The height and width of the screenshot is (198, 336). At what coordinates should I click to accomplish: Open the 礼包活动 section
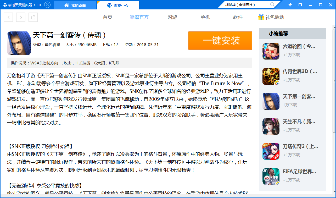tap(275, 17)
